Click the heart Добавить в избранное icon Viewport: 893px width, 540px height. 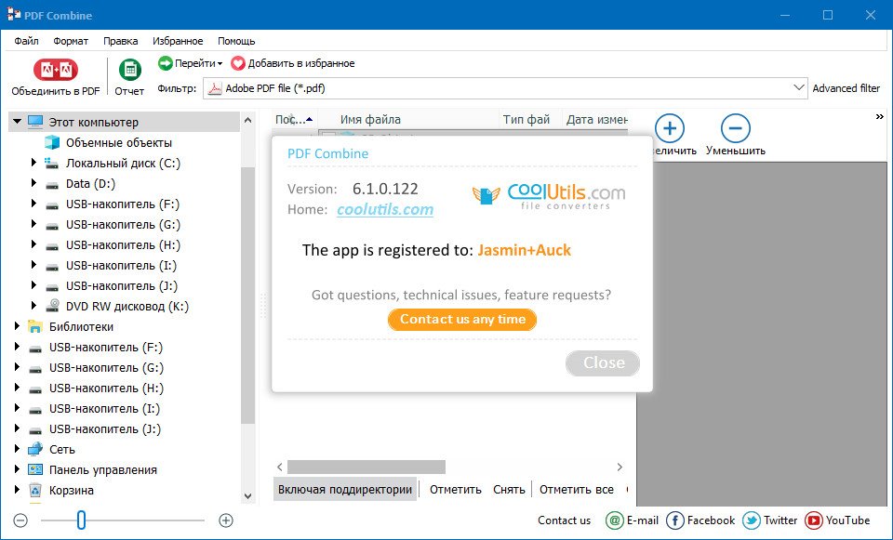pos(238,63)
